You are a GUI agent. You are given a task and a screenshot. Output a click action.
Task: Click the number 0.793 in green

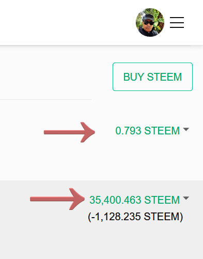128,131
